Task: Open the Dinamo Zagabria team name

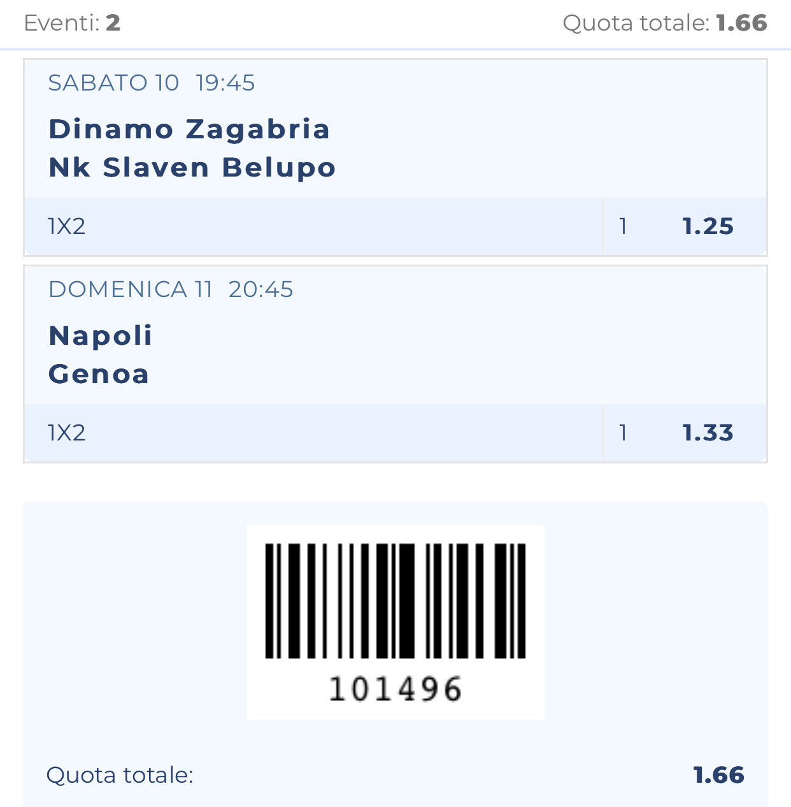Action: click(189, 129)
